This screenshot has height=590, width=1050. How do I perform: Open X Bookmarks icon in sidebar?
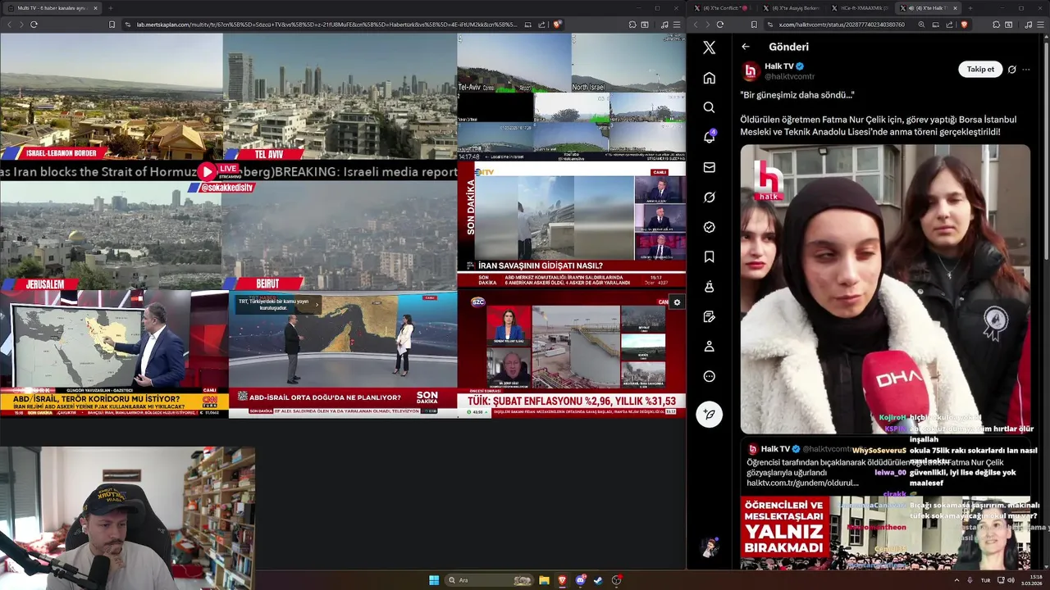709,256
